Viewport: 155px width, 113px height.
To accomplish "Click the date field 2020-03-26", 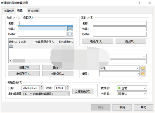I will click(31, 88).
